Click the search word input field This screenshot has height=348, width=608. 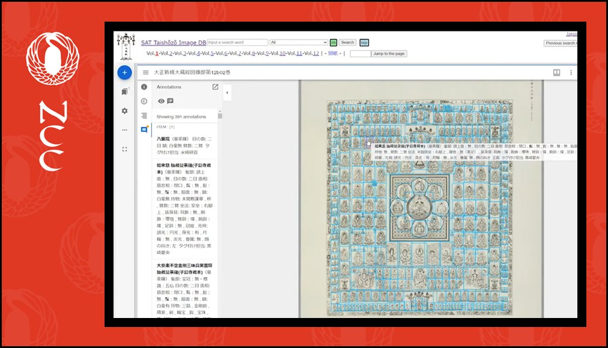(238, 42)
